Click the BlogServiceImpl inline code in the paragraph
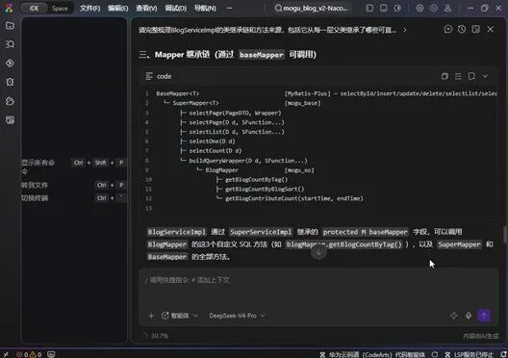The width and height of the screenshot is (508, 358). [x=177, y=232]
